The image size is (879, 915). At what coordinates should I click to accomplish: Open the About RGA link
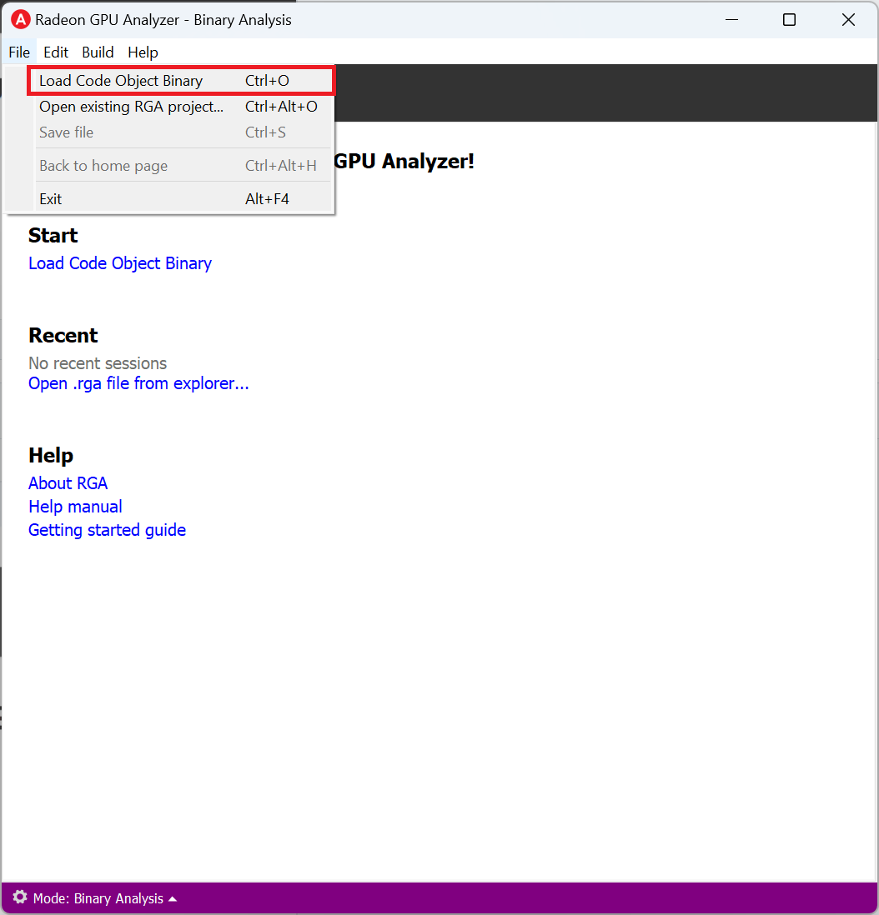[x=68, y=483]
